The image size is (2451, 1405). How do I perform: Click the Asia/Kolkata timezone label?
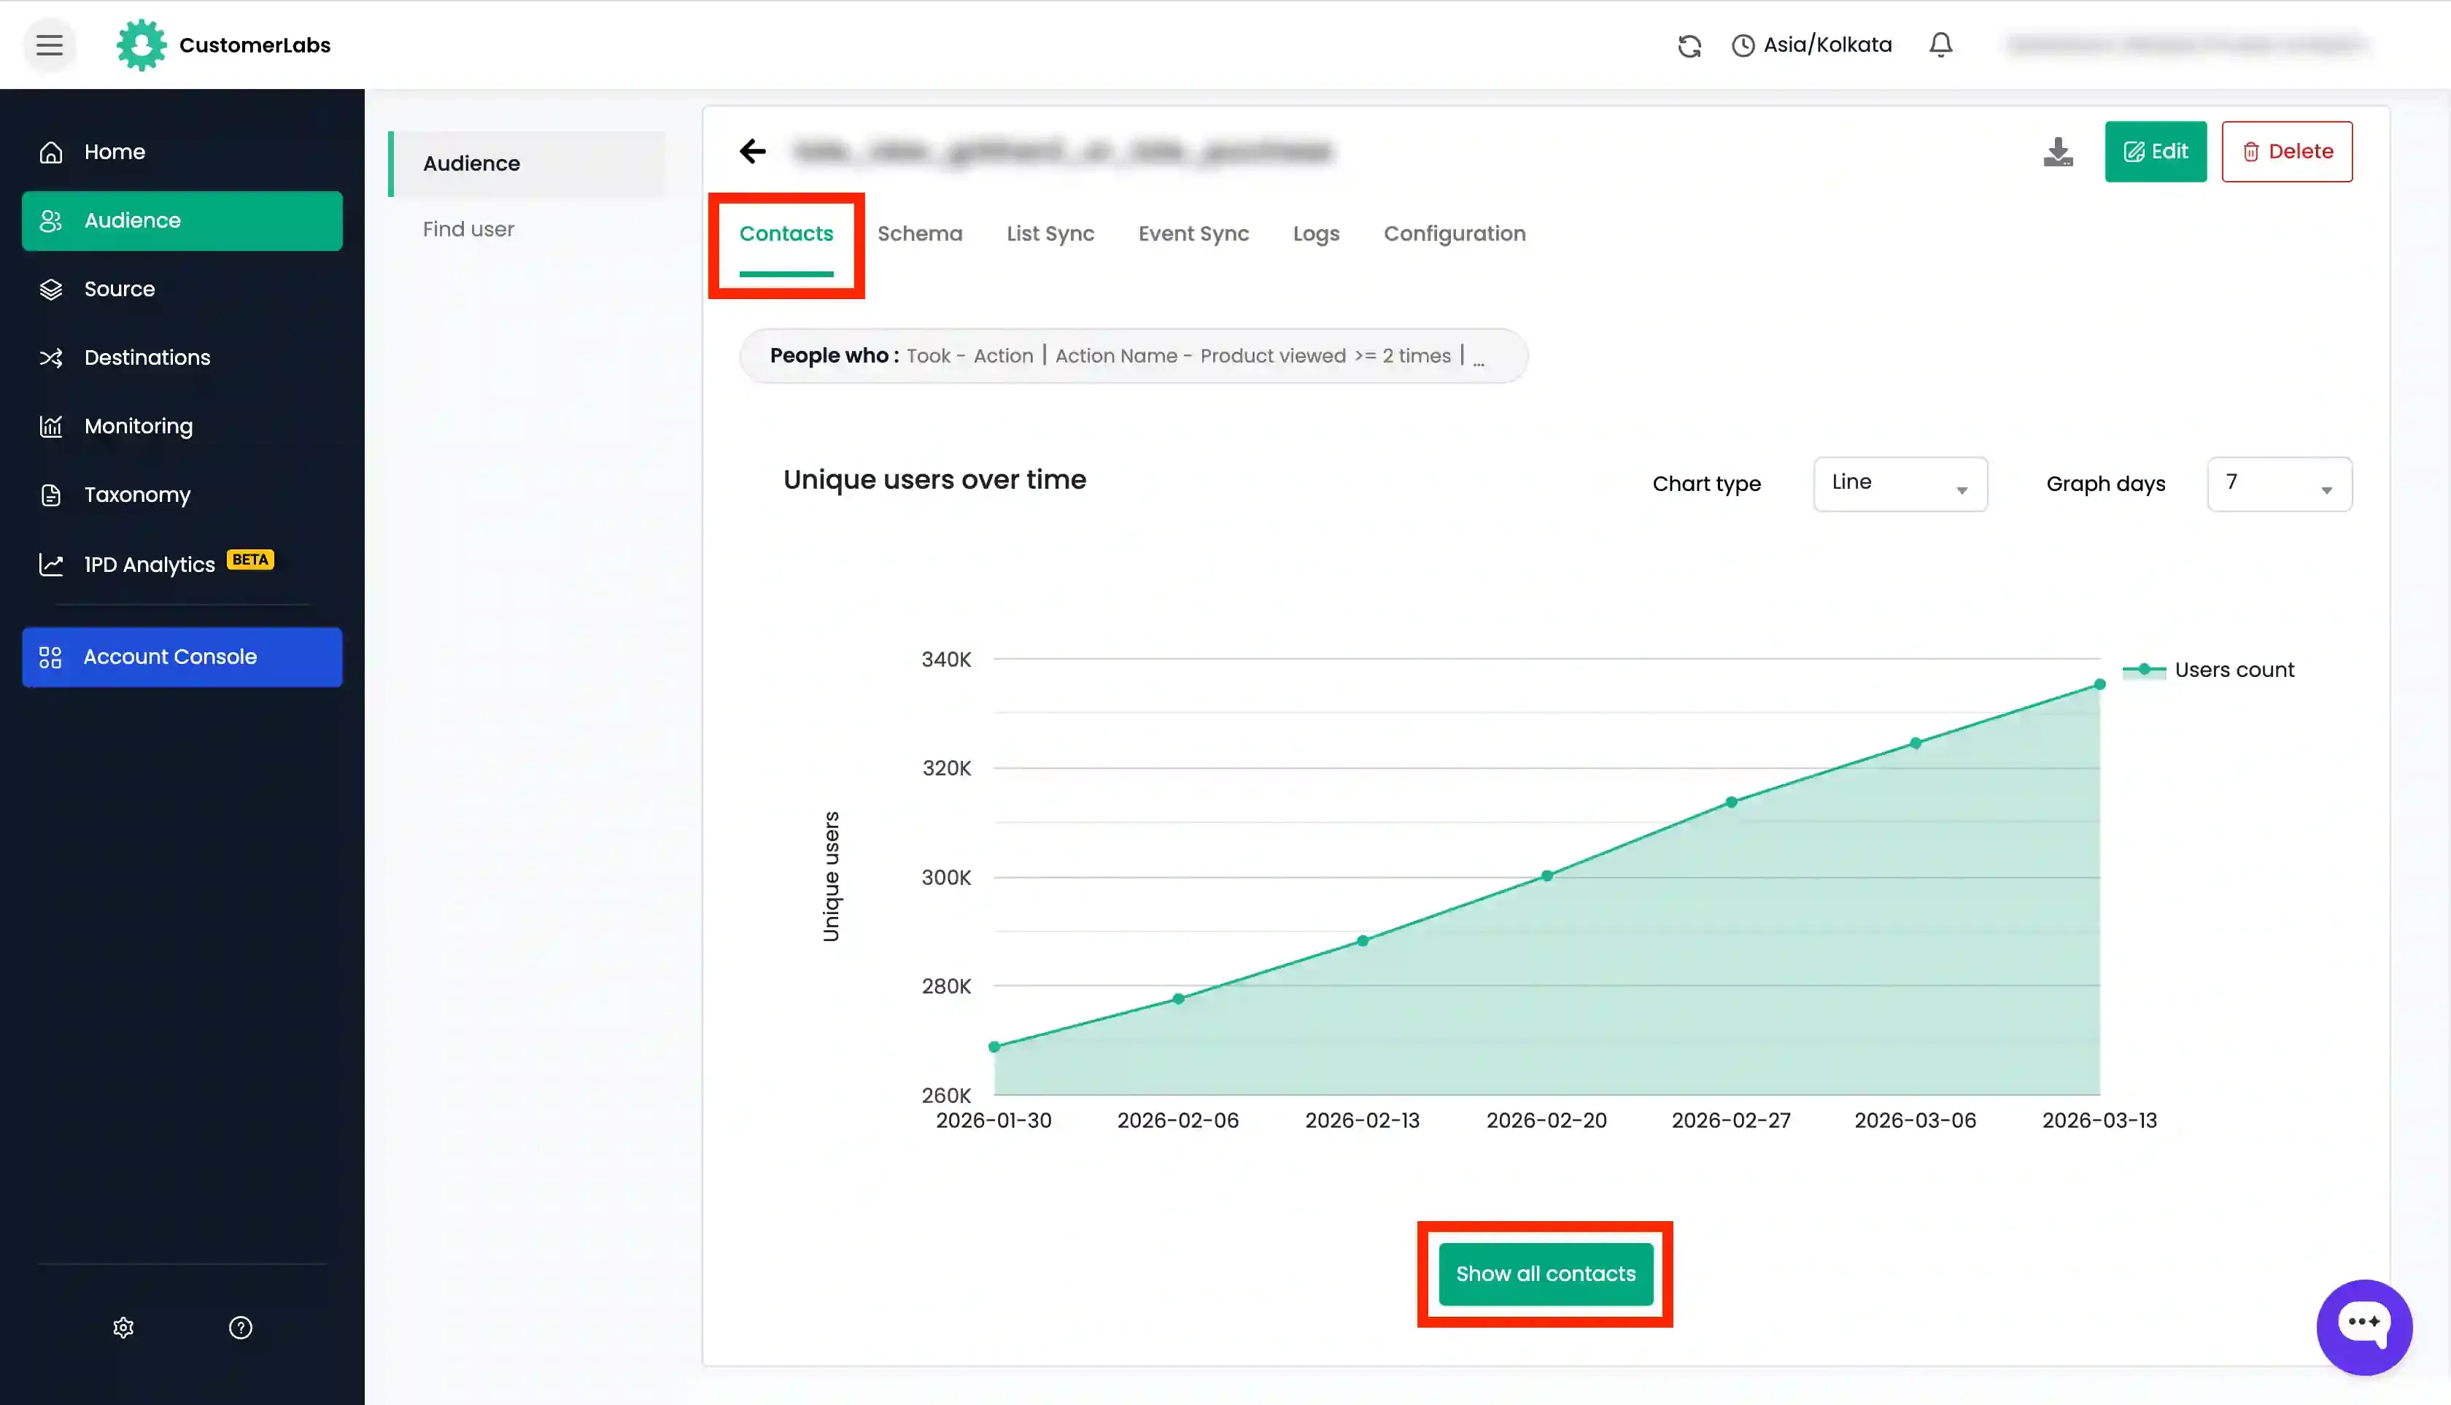pos(1827,45)
